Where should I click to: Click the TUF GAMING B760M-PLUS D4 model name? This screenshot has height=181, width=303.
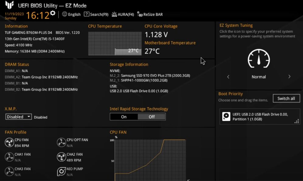pyautogui.click(x=28, y=33)
